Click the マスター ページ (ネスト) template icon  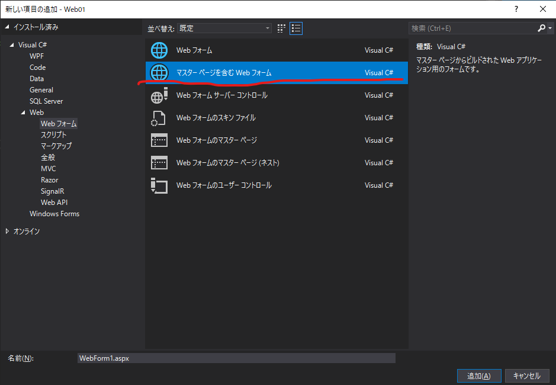tap(159, 162)
